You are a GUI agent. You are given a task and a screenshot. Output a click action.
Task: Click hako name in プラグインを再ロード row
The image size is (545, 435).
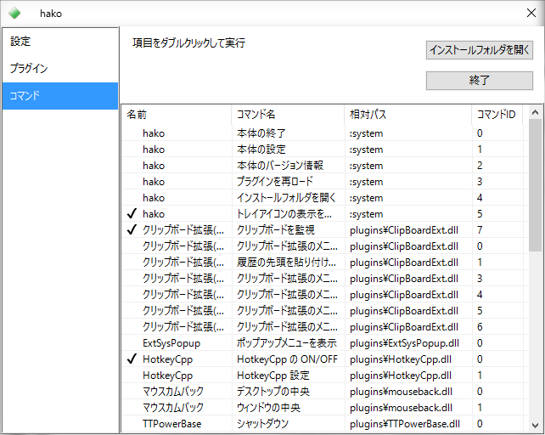(154, 182)
